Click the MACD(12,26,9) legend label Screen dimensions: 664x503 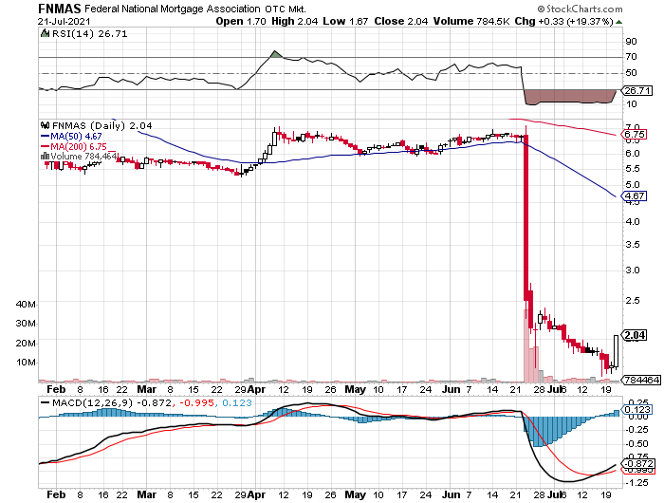coord(93,402)
